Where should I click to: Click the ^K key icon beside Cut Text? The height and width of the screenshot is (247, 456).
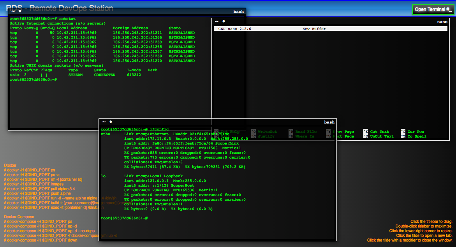(366, 132)
